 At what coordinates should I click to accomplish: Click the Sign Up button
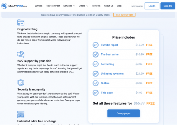[168, 6]
